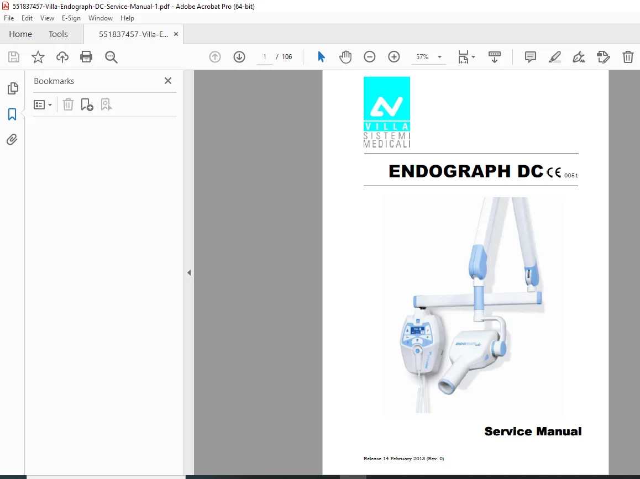Open the E-Sign menu

click(71, 18)
